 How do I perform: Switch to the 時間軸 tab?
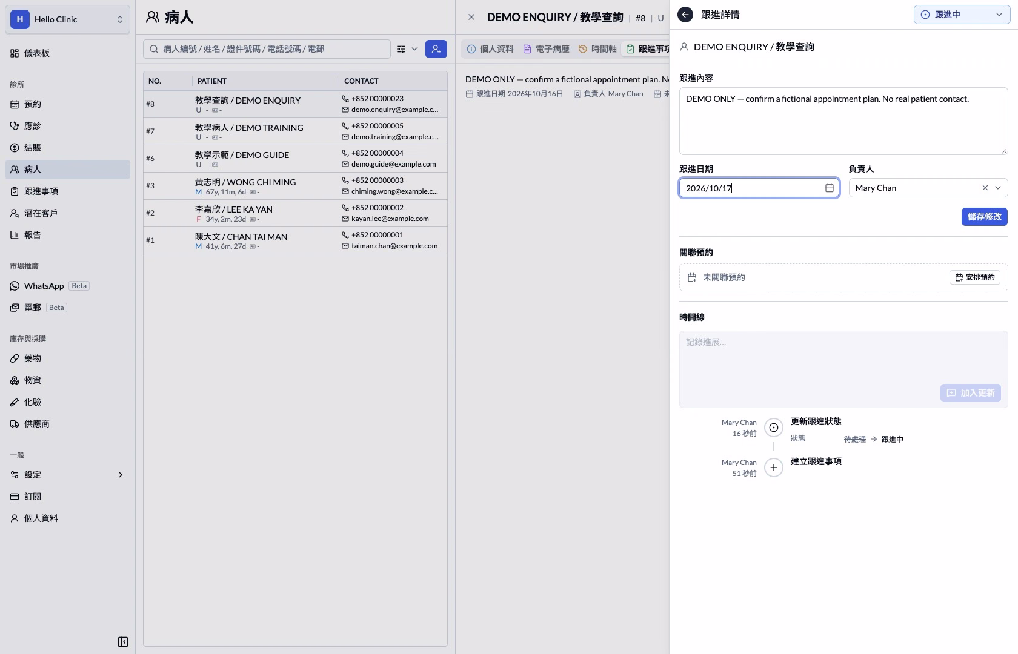click(x=597, y=49)
